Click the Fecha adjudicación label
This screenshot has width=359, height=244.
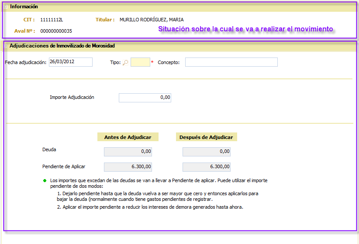[26, 62]
